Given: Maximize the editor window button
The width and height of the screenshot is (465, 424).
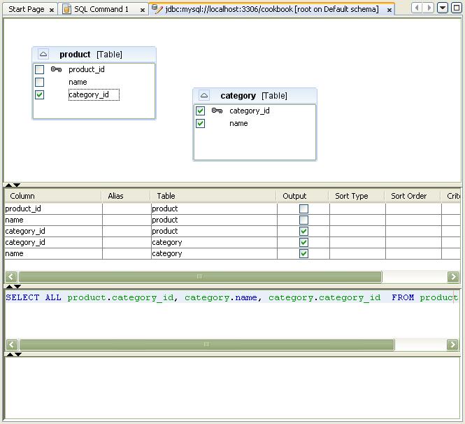Looking at the screenshot, I should (457, 8).
